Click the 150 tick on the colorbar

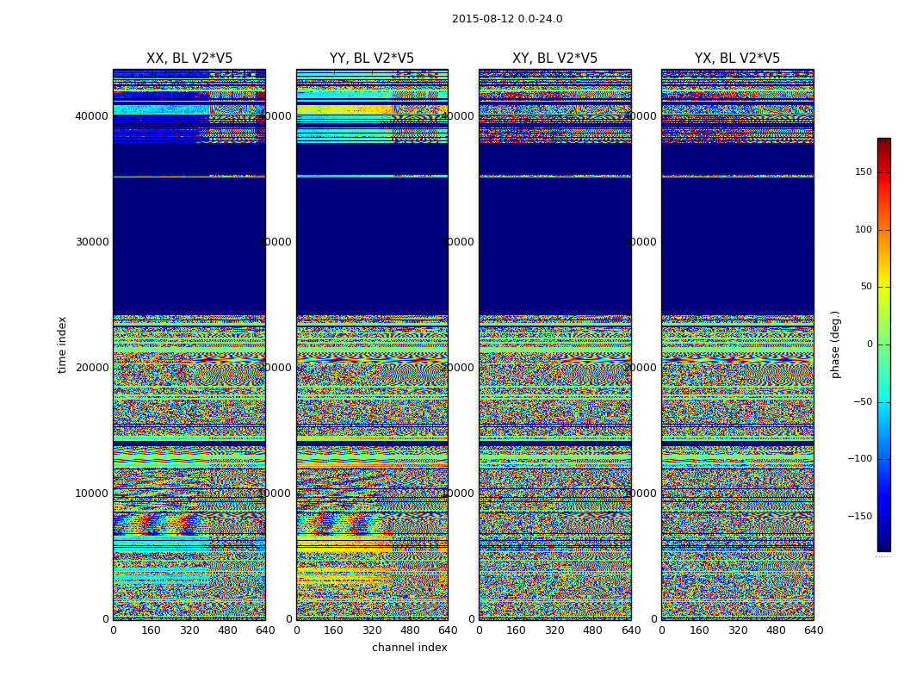click(x=864, y=171)
